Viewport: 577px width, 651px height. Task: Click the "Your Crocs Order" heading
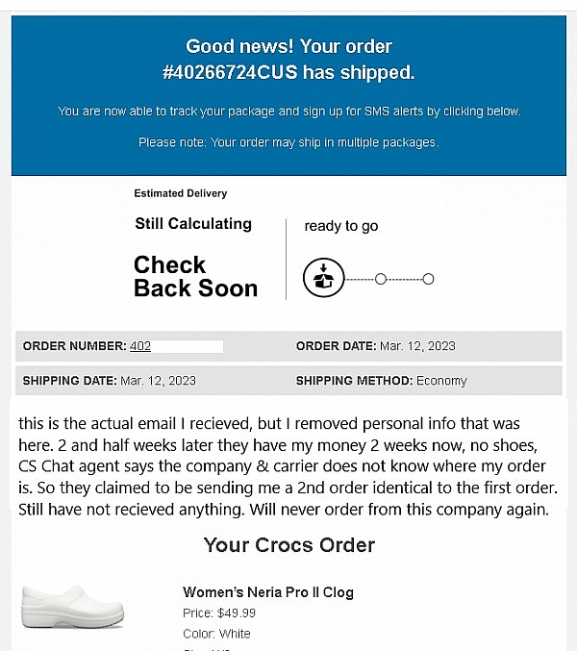point(289,545)
